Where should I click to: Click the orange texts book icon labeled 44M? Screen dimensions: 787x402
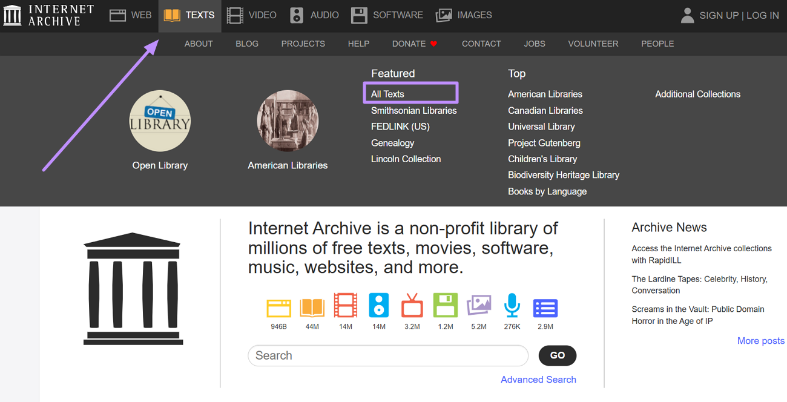click(312, 308)
